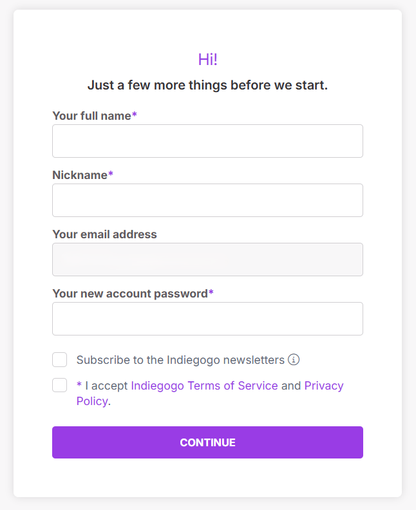
Task: Enable the Indiegogo newsletters subscription checkbox
Action: point(60,359)
